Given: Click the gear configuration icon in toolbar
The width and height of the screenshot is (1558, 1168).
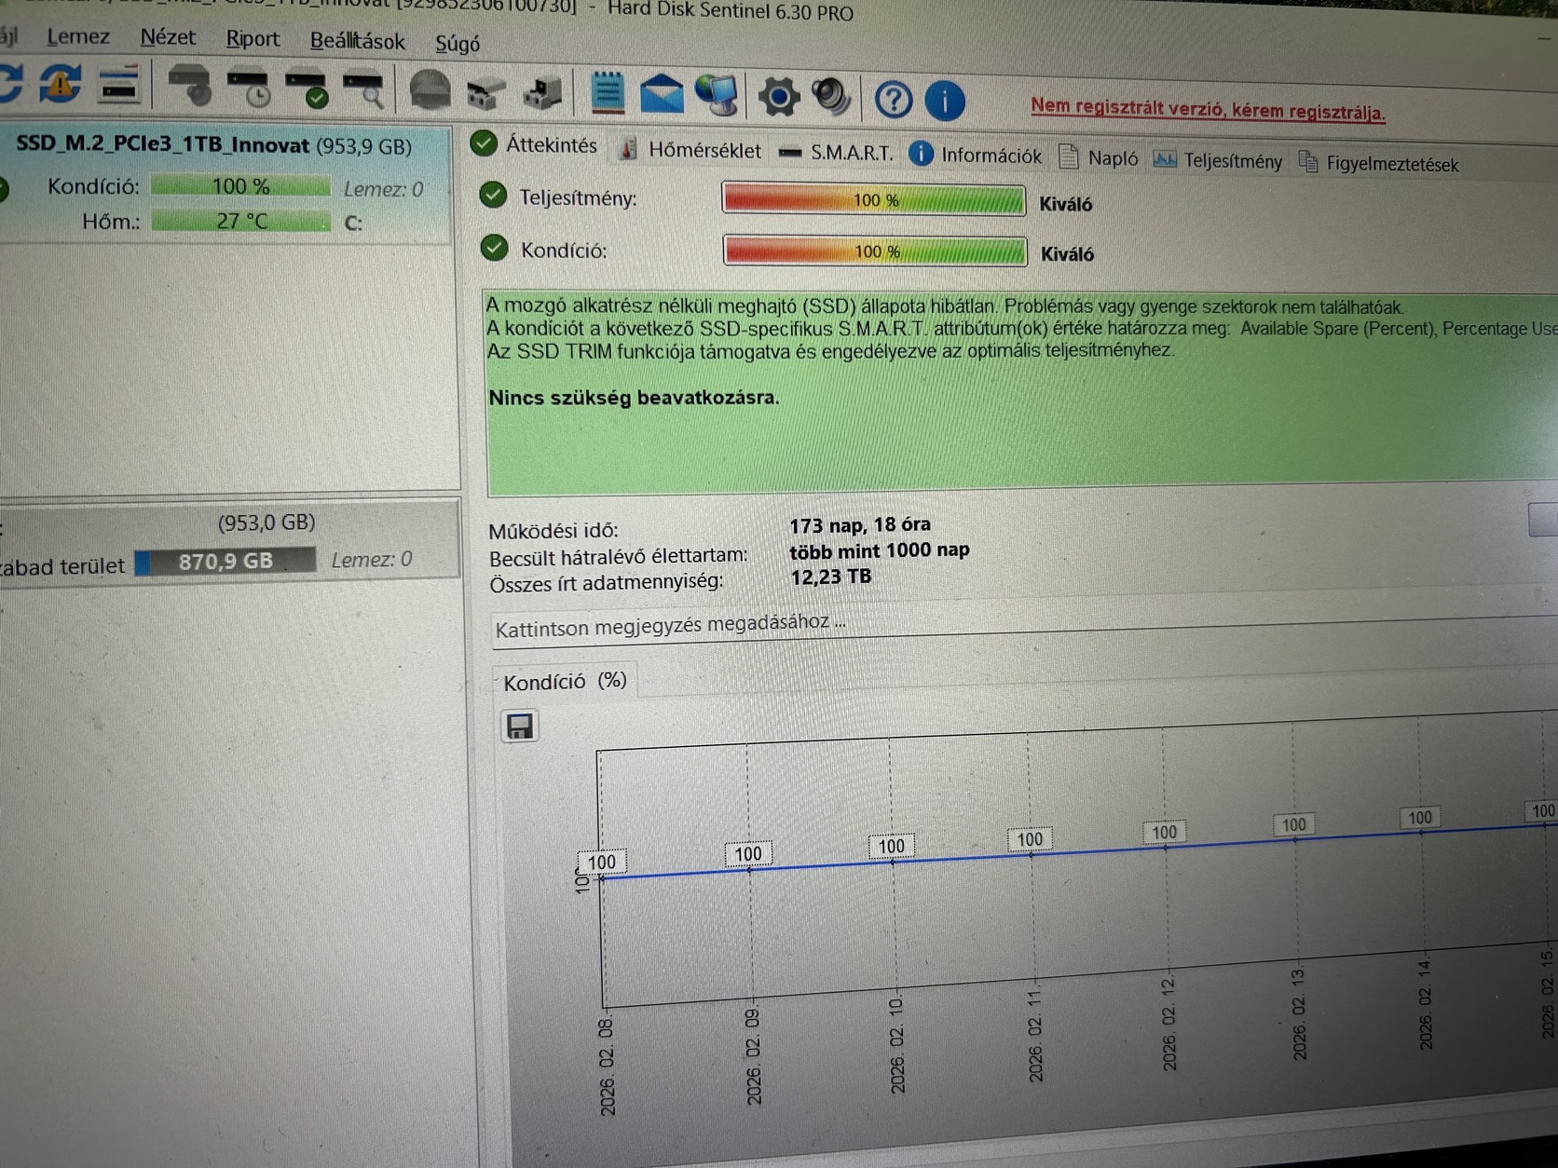Looking at the screenshot, I should [x=778, y=97].
